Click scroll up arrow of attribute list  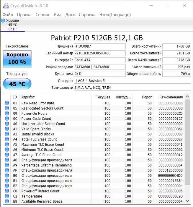187,97
